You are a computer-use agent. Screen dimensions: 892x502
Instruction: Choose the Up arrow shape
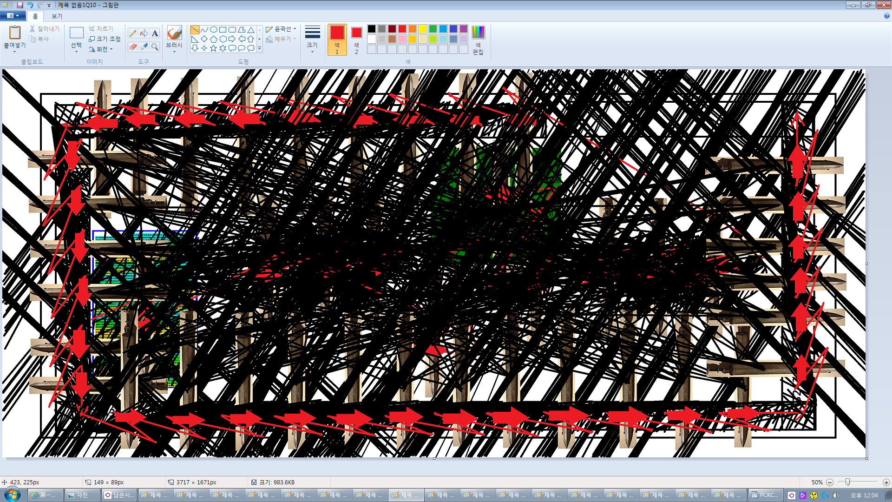click(x=251, y=39)
